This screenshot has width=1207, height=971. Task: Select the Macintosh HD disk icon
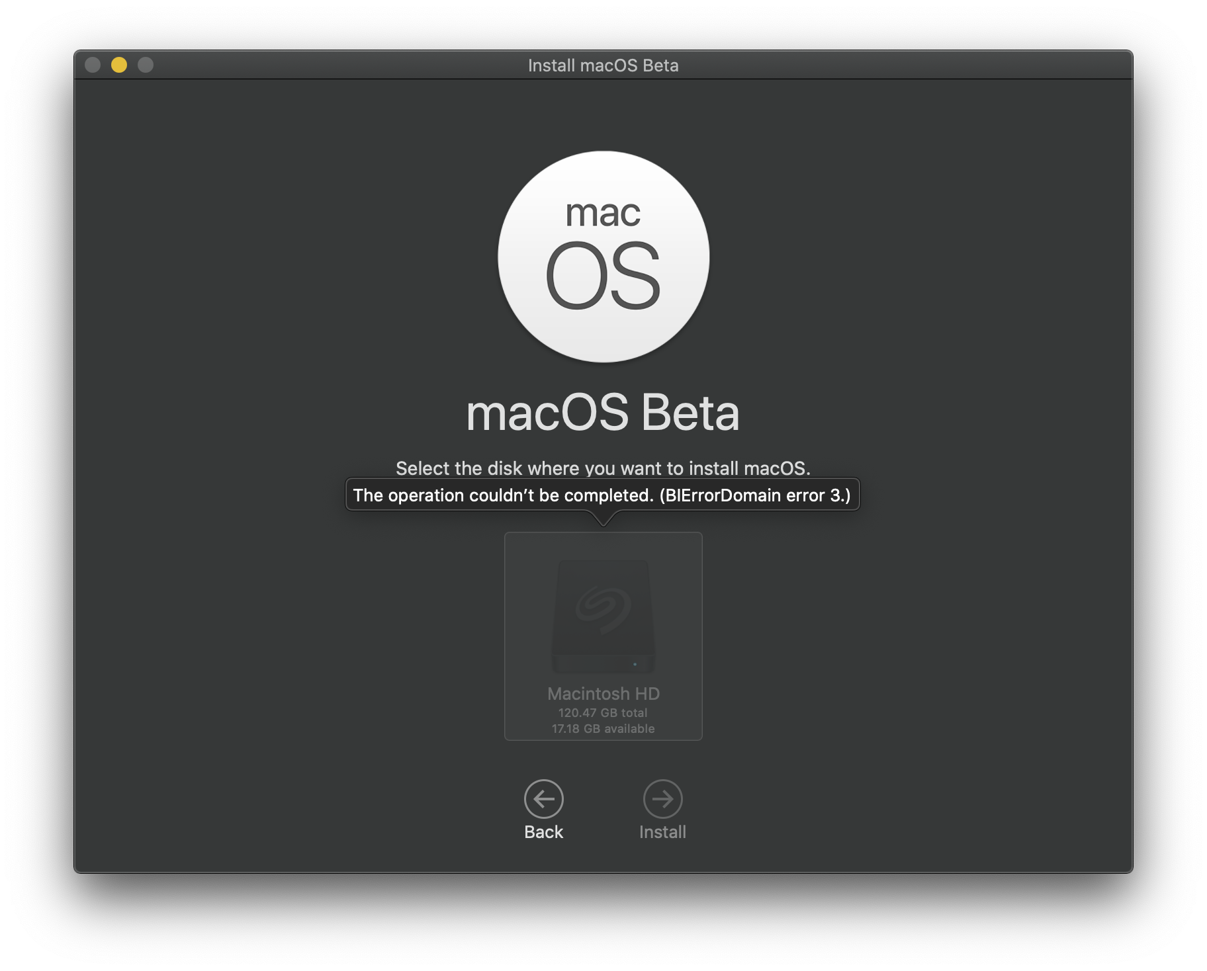point(603,616)
